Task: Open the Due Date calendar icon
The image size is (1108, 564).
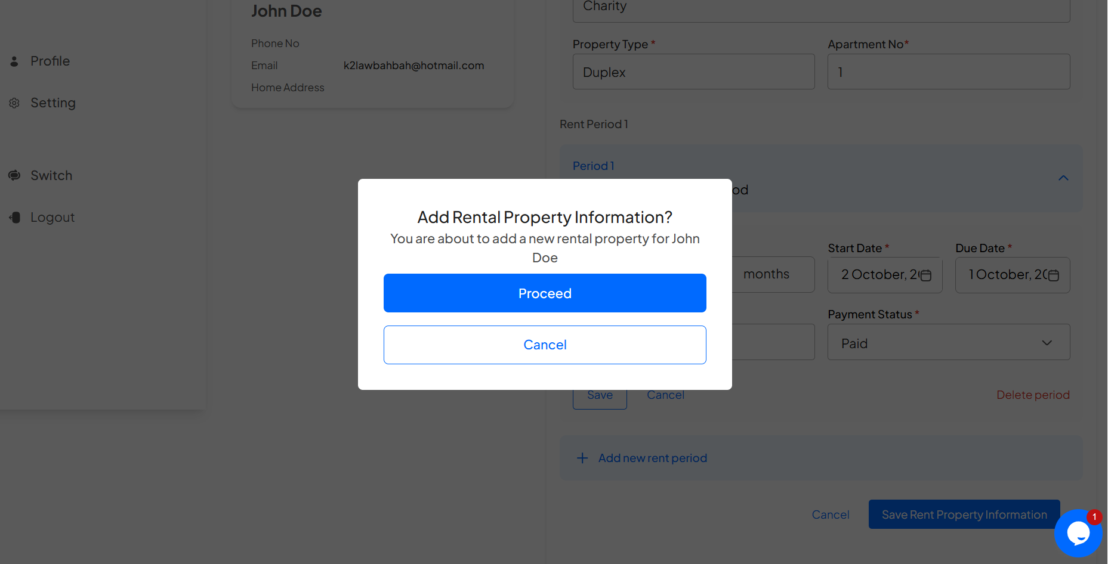Action: click(1053, 275)
